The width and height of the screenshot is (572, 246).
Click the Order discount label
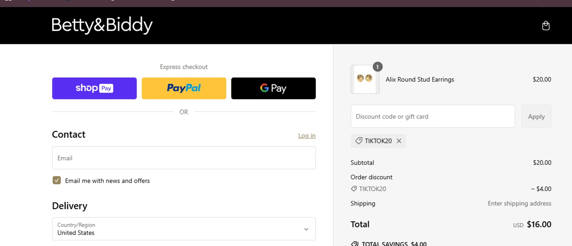pos(371,177)
